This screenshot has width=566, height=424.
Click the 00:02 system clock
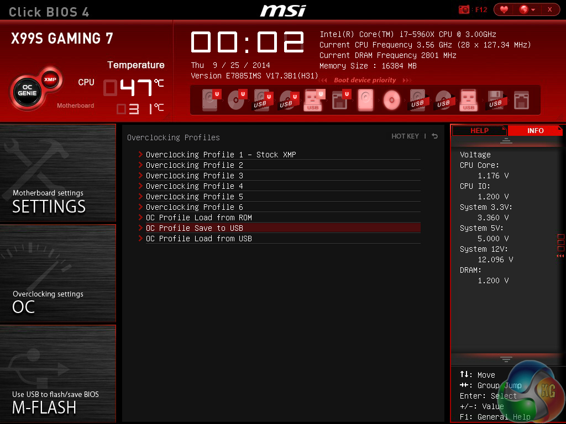tap(247, 42)
